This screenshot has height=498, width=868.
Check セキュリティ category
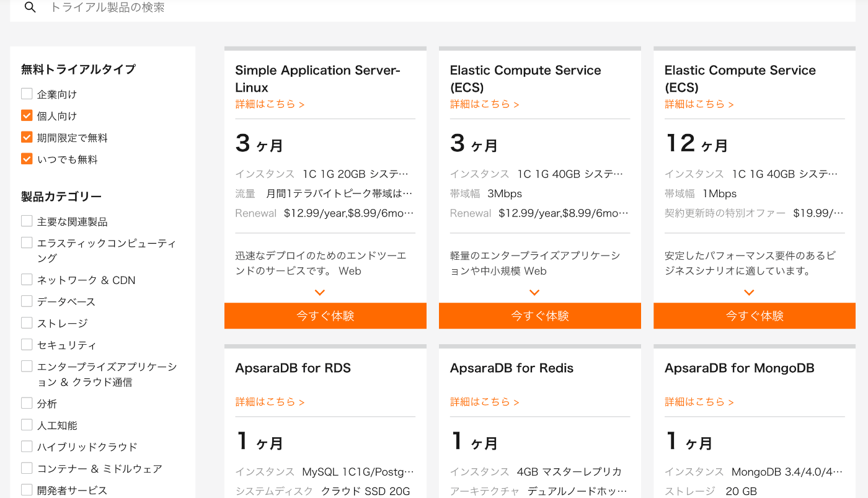click(27, 344)
